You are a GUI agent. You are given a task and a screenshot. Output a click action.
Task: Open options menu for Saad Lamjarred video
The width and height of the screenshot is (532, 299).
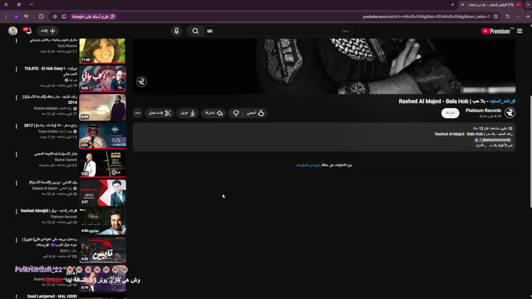click(16, 297)
